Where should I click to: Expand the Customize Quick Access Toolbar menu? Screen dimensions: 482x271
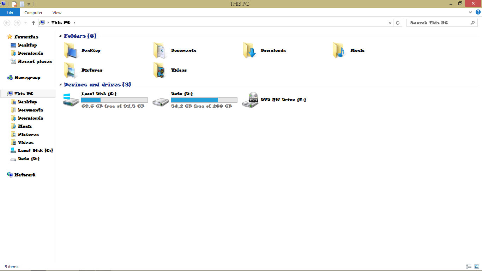28,4
